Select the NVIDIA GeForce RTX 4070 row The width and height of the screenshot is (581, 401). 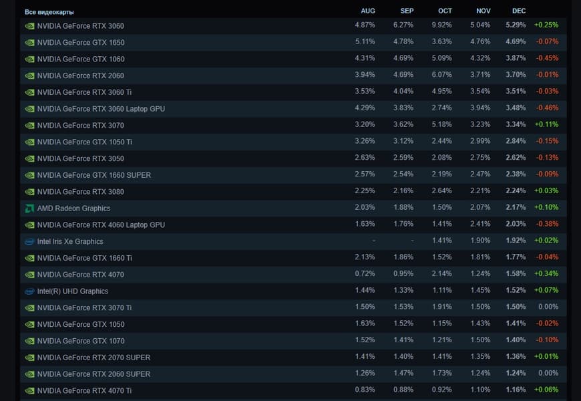[81, 275]
